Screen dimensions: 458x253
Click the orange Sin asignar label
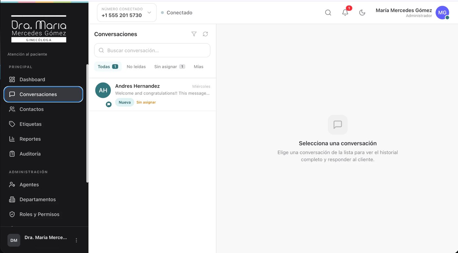[146, 102]
